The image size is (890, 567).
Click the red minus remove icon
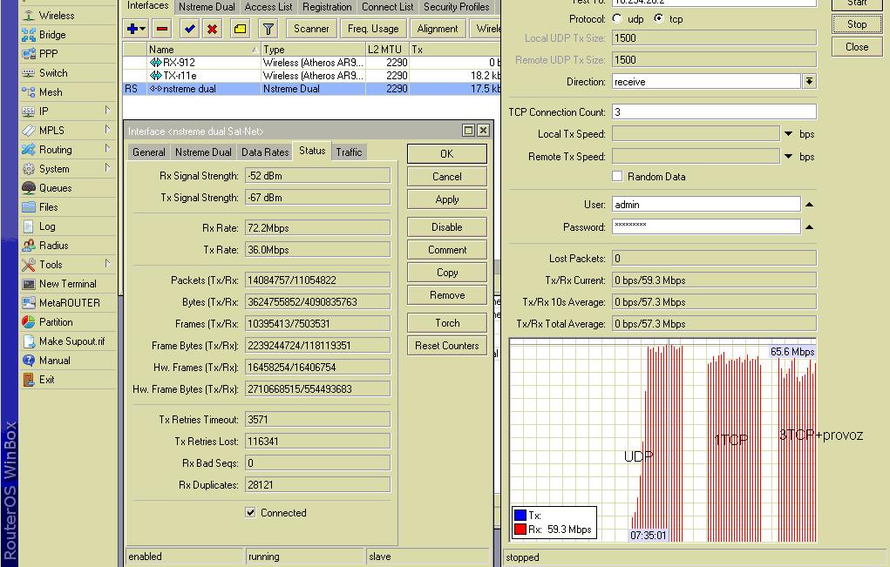[162, 29]
